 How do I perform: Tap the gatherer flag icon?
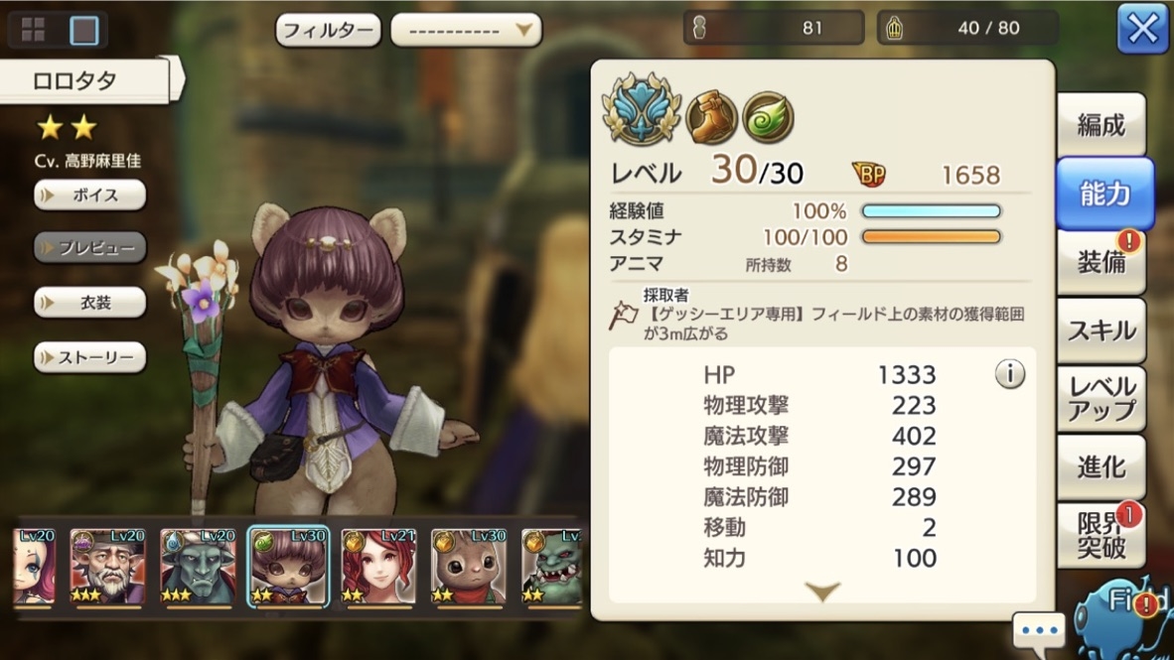coord(623,315)
